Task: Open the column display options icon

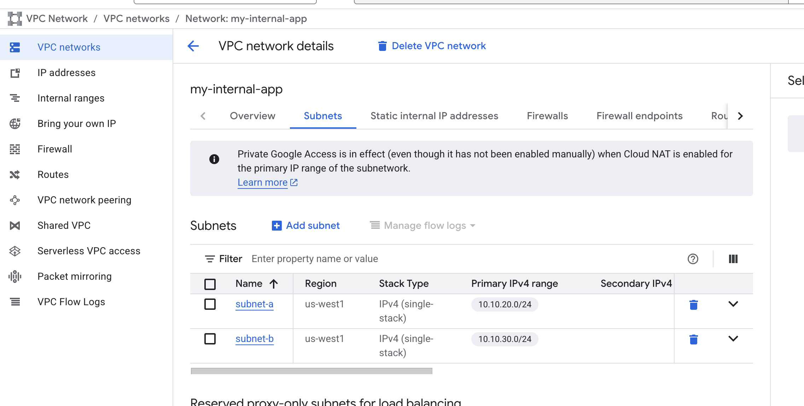Action: (x=733, y=259)
